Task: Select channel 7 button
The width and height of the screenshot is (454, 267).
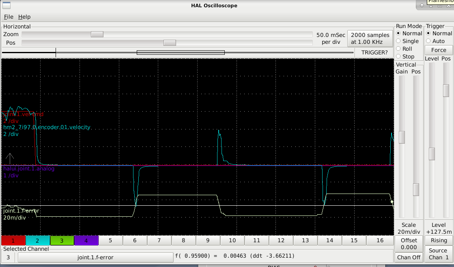Action: (159, 240)
